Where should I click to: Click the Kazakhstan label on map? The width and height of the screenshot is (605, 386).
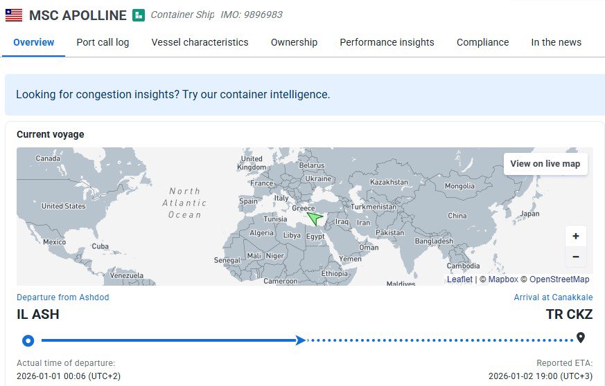(389, 182)
